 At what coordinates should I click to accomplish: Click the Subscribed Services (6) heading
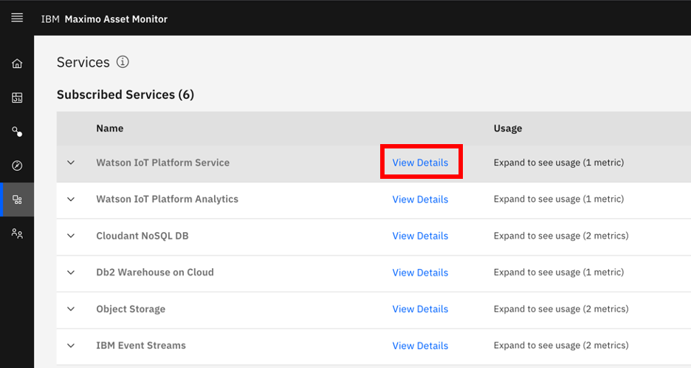[x=126, y=95]
